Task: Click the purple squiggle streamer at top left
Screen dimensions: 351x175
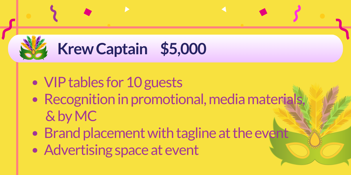Action: [54, 13]
